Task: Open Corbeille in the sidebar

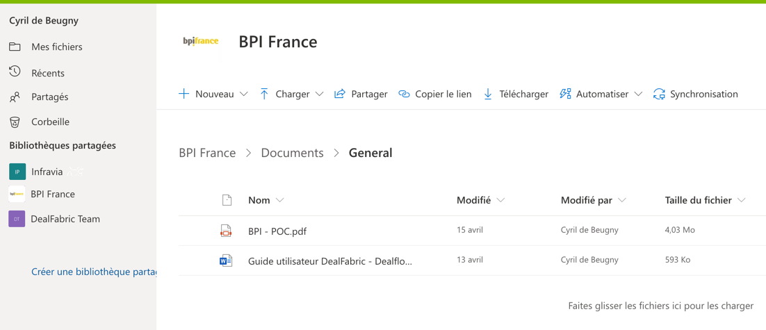Action: tap(50, 122)
